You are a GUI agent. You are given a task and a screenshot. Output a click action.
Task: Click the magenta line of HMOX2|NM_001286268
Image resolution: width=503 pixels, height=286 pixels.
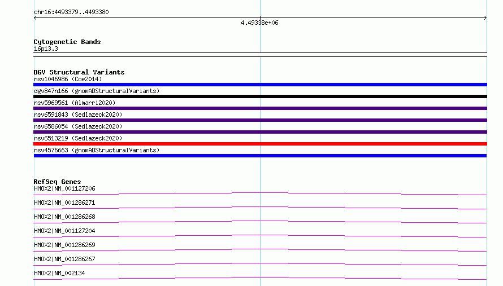pyautogui.click(x=260, y=222)
